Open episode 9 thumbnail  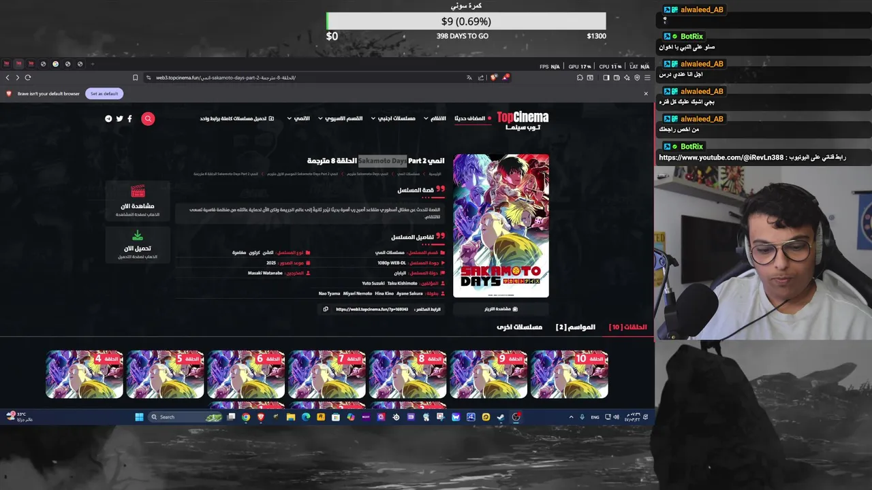pyautogui.click(x=488, y=374)
